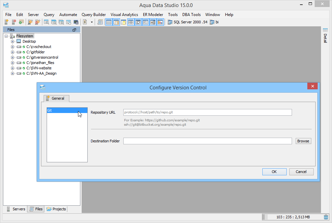
Task: Click the dark window toolbar icon
Action: (x=76, y=22)
